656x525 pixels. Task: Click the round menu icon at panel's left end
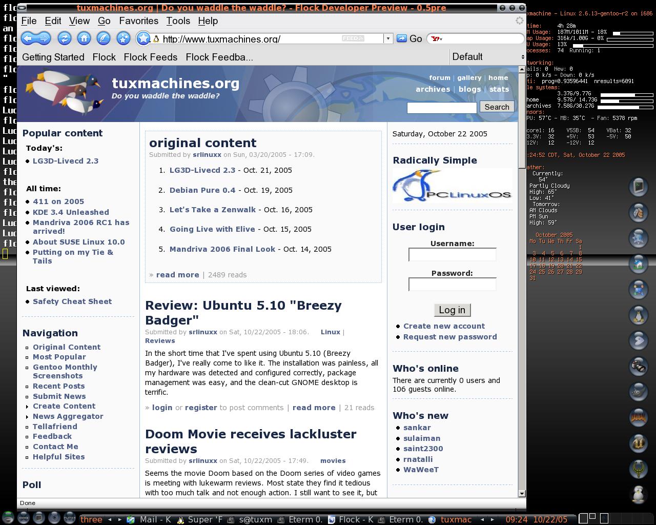tap(8, 518)
